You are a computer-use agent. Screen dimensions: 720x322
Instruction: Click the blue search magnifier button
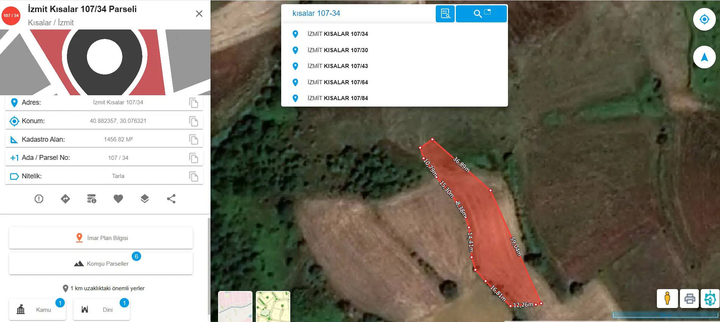point(481,14)
